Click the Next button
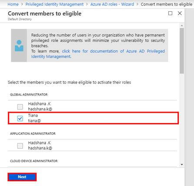The image size is (194, 186). click(x=22, y=177)
